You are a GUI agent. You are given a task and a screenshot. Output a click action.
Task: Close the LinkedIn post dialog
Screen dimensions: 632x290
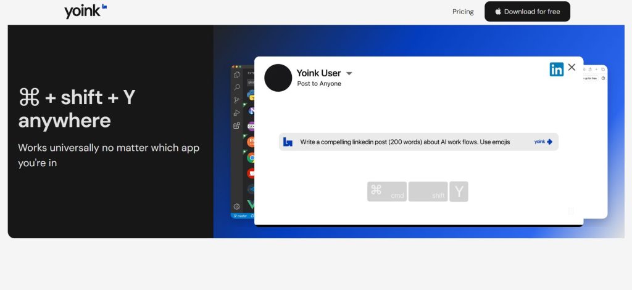(572, 67)
